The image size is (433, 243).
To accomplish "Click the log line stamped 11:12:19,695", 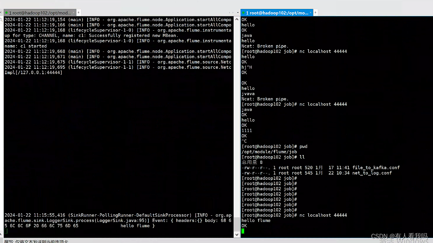I will pyautogui.click(x=118, y=67).
